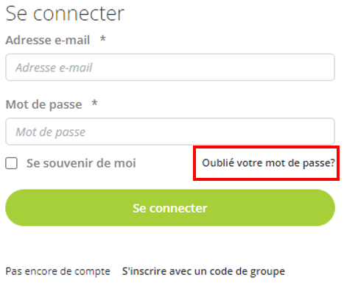Image resolution: width=344 pixels, height=283 pixels.
Task: Open the 'Pas encore de compte' link
Action: 57,271
